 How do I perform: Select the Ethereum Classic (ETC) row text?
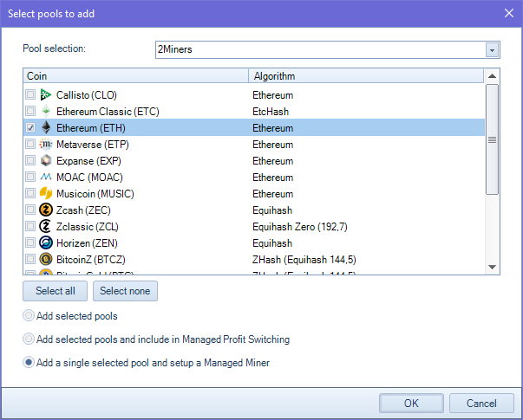108,111
